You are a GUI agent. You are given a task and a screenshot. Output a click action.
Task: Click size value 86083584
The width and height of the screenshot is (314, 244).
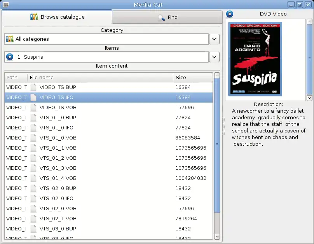[x=188, y=138]
